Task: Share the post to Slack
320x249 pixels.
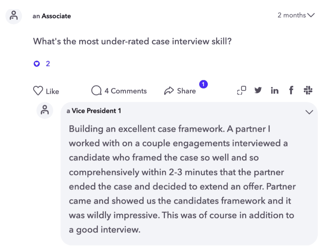Action: [x=308, y=90]
